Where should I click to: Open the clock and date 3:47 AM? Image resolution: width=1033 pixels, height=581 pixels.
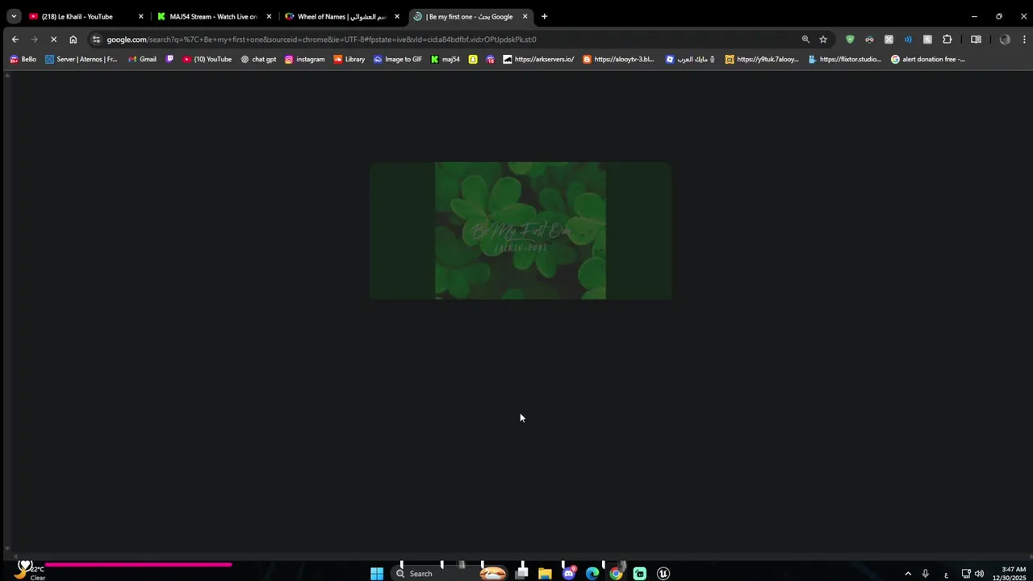[x=1011, y=574]
